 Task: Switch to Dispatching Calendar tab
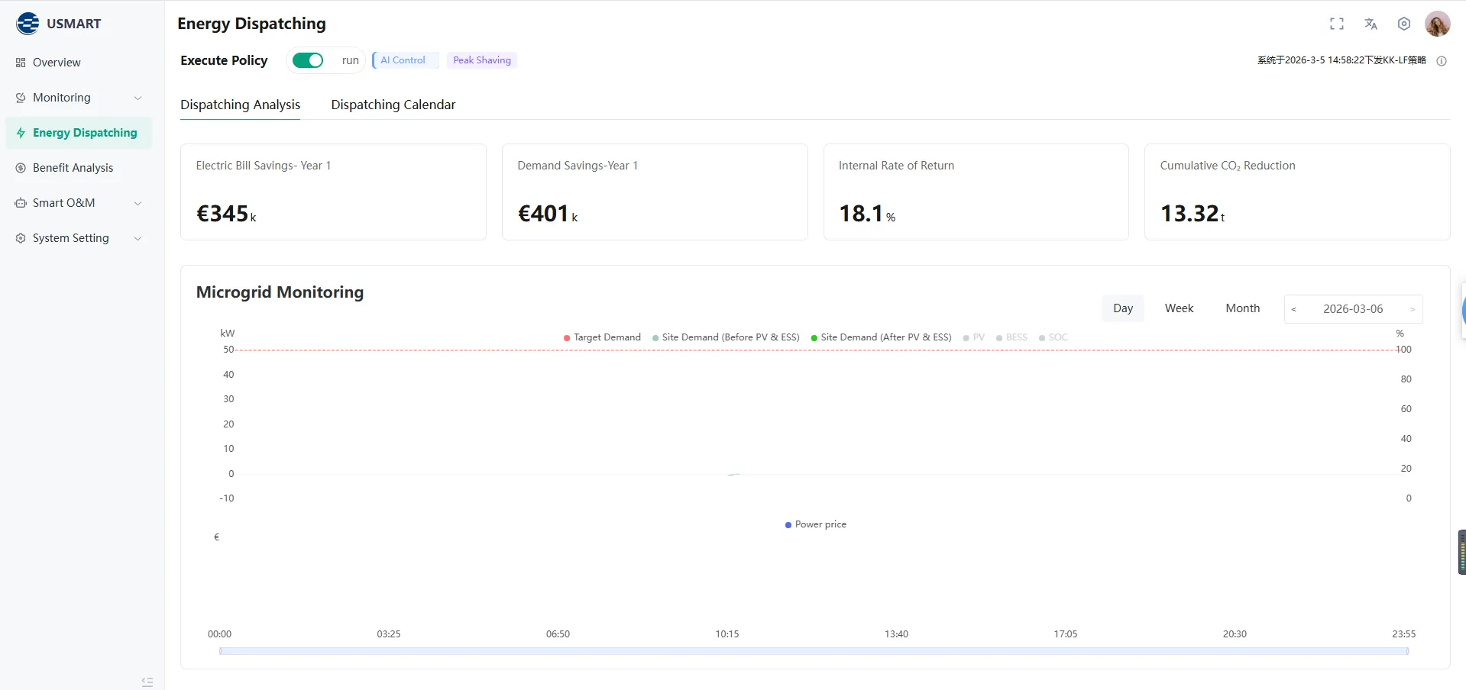click(393, 105)
